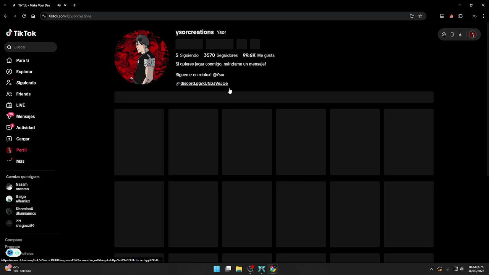Click the install app icon in address bar

[412, 16]
